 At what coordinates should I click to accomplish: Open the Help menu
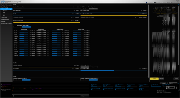169,3
